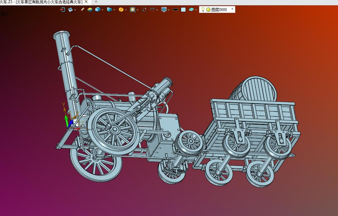Click the magnifier zoom icon

point(133,9)
